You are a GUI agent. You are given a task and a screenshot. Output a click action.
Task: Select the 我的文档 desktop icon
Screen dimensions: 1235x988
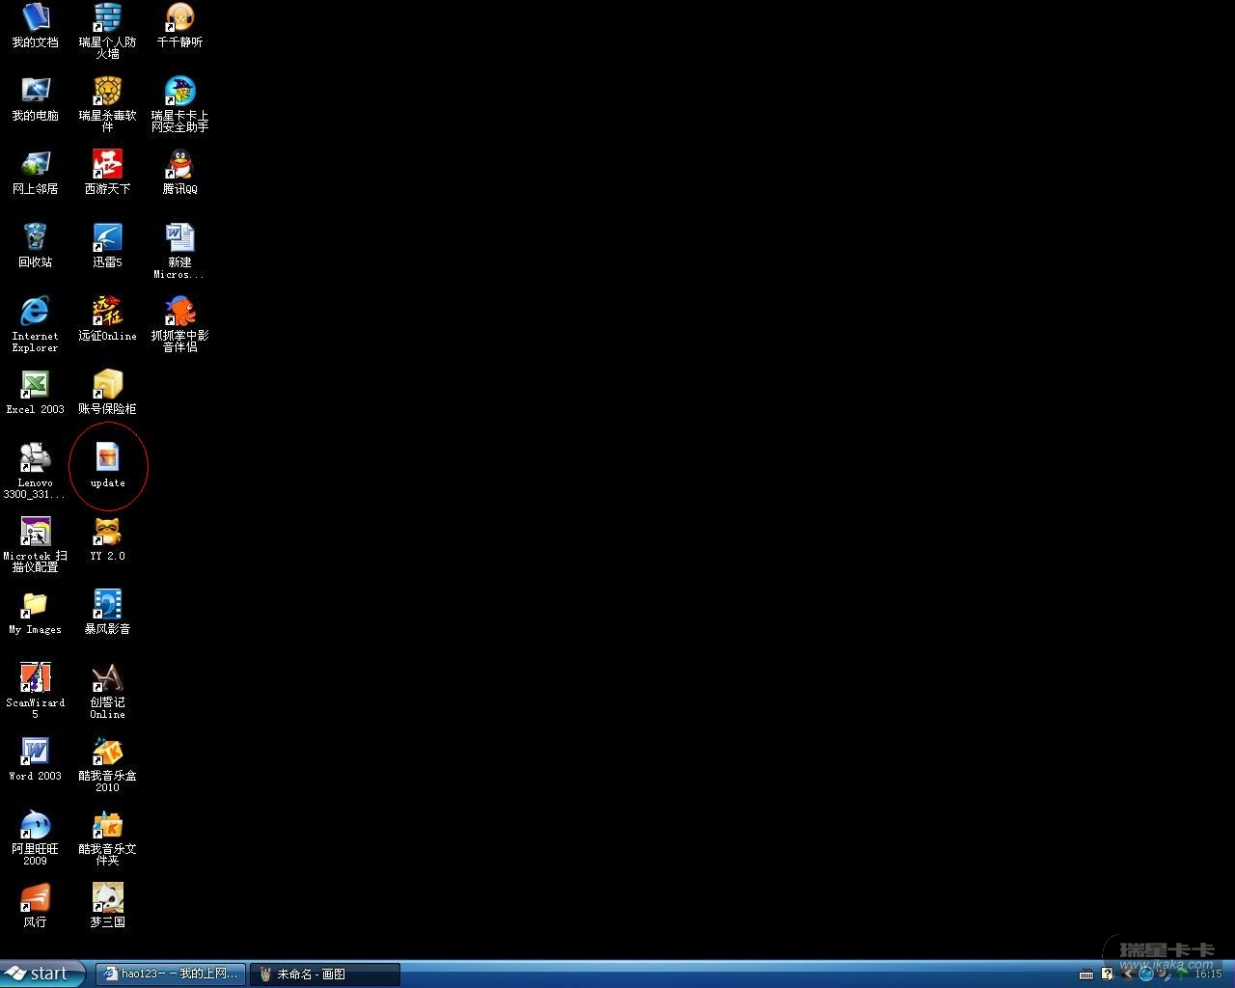click(x=35, y=25)
